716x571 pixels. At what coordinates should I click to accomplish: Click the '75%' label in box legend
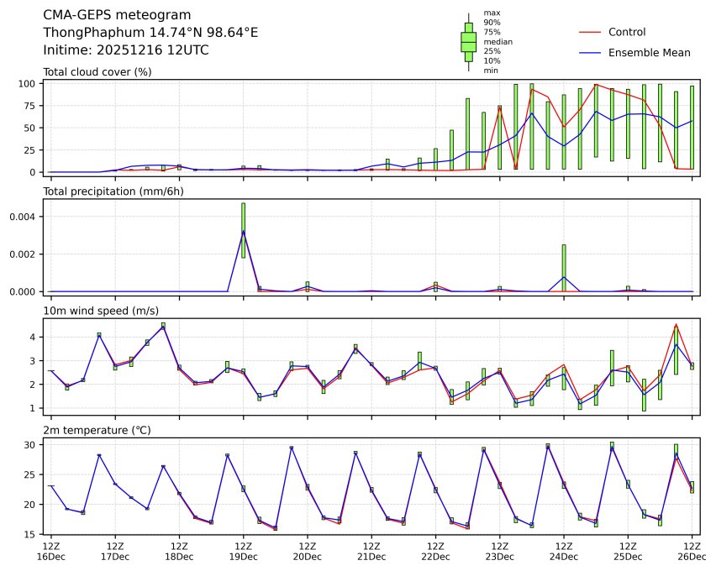pyautogui.click(x=492, y=32)
